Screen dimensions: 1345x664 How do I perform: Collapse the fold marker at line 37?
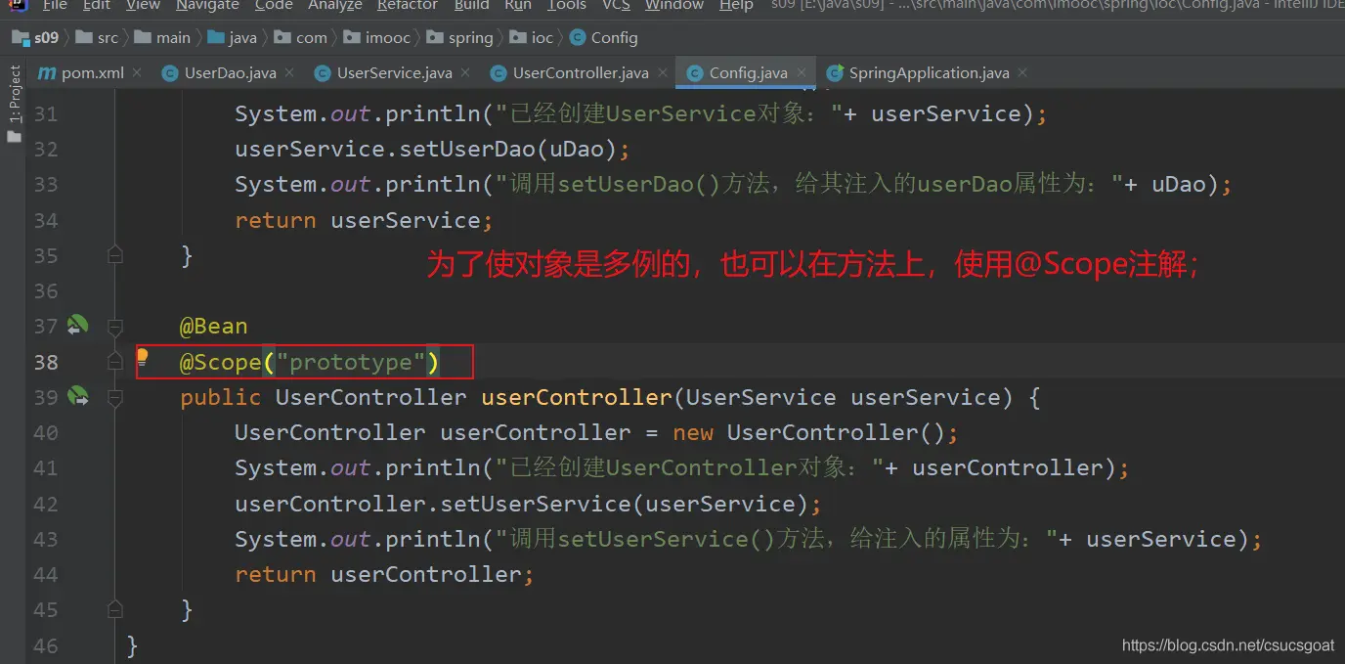pyautogui.click(x=115, y=326)
